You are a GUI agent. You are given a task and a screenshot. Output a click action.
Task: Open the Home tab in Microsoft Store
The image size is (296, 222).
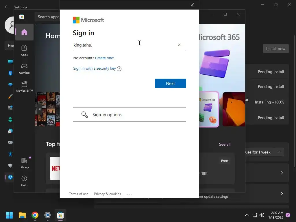(x=24, y=32)
